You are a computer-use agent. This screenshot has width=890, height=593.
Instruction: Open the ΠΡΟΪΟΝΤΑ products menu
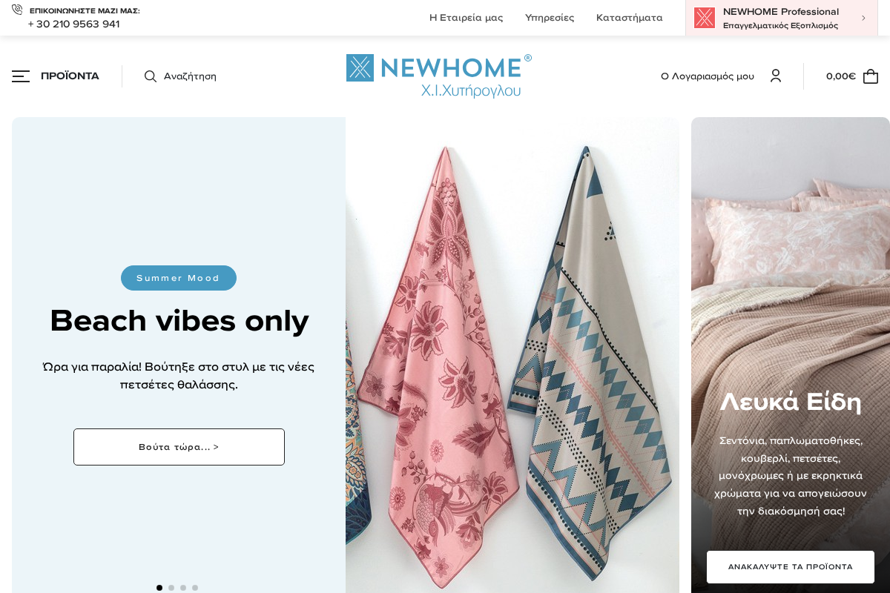70,76
